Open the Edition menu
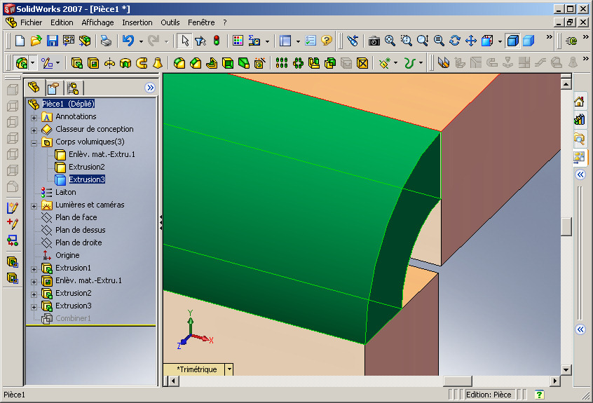The height and width of the screenshot is (403, 593). point(62,22)
